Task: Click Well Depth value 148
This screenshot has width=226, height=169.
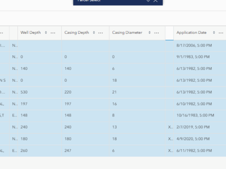Action: tap(24, 115)
